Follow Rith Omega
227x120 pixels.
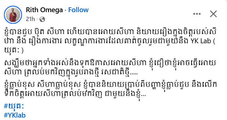coord(78,10)
